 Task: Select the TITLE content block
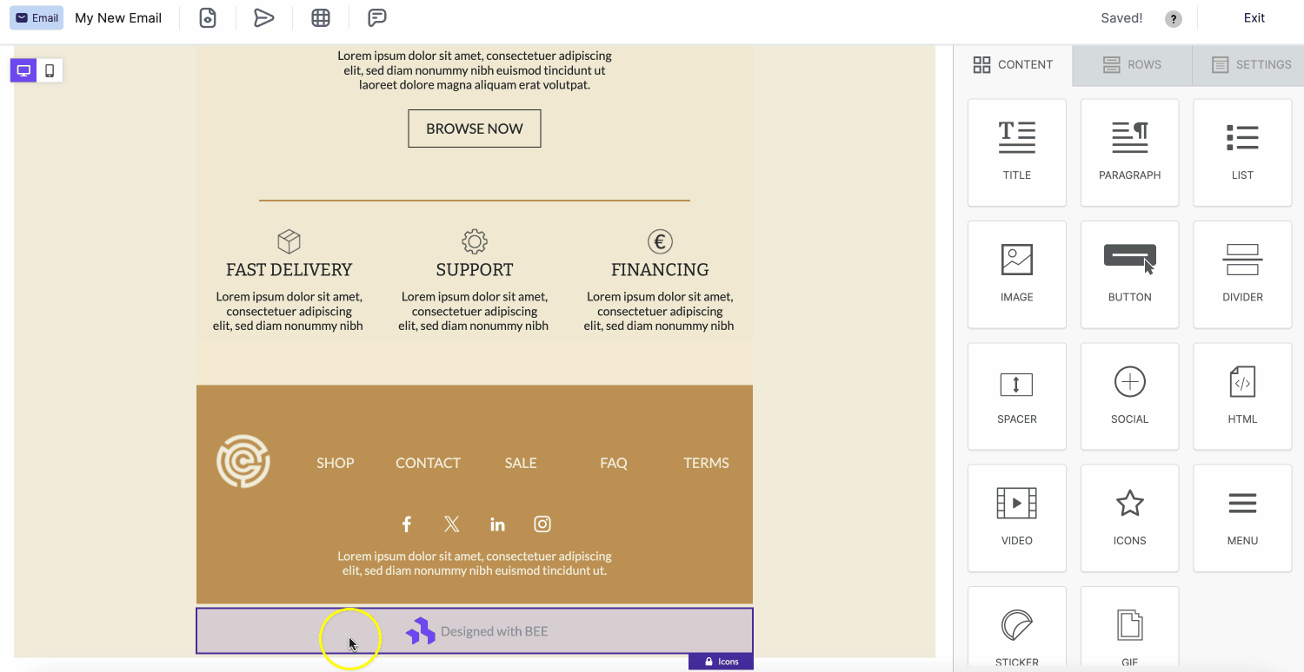[x=1017, y=153]
